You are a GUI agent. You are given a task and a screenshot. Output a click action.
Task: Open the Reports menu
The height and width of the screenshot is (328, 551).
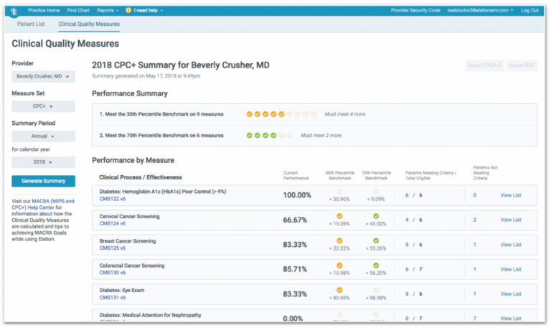click(x=108, y=10)
